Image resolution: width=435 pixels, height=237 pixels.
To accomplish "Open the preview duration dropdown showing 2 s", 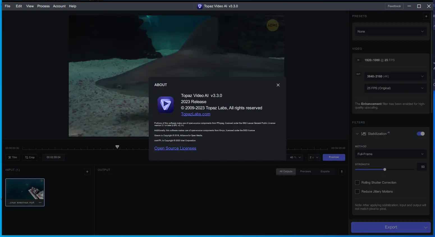I will point(314,157).
